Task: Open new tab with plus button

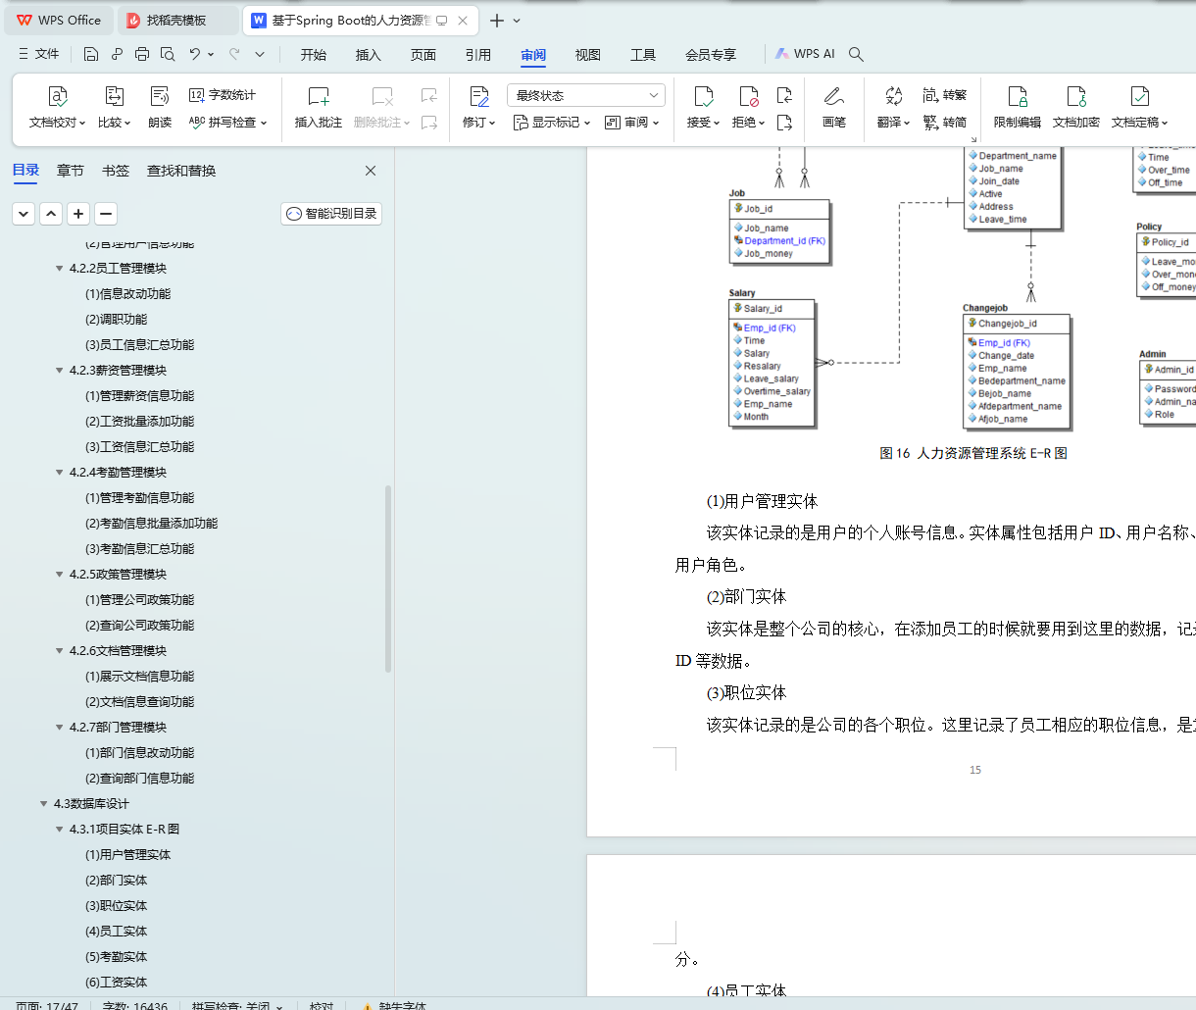Action: point(497,20)
